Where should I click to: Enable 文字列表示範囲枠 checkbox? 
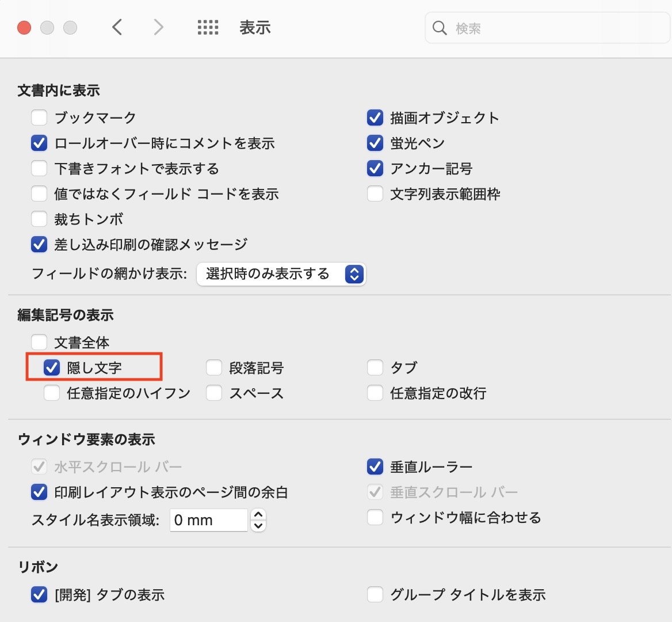point(375,194)
